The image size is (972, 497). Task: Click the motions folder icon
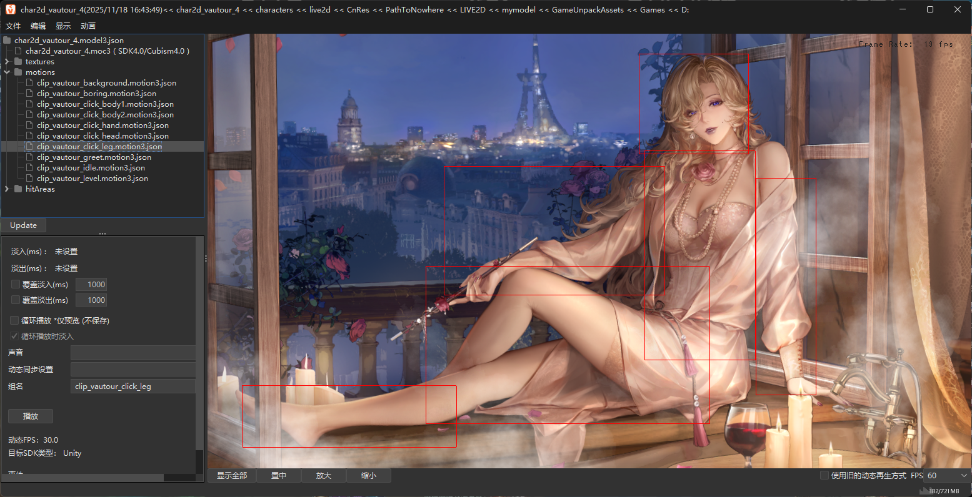(x=18, y=72)
